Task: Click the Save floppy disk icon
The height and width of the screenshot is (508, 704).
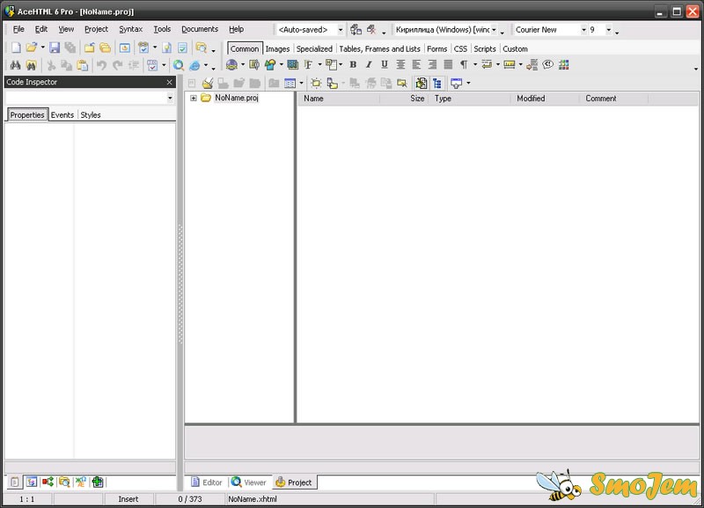Action: pyautogui.click(x=55, y=48)
